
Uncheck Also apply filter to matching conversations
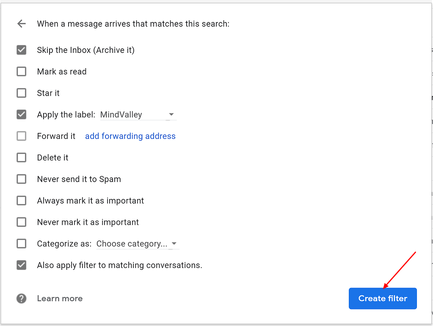tap(22, 265)
